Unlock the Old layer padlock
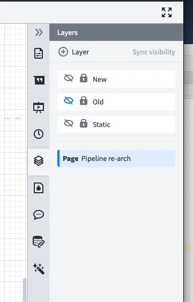193x302 pixels. point(84,101)
